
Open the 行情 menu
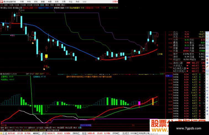(x=22, y=2)
